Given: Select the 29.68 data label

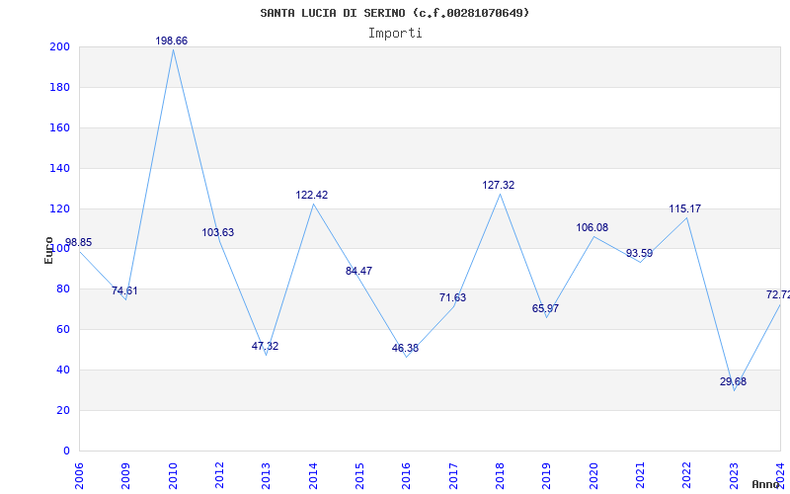Looking at the screenshot, I should coord(733,381).
